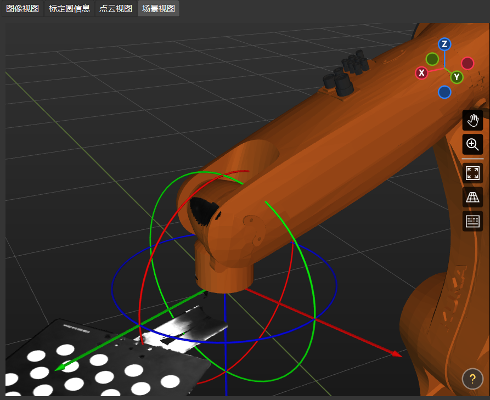This screenshot has height=400, width=490.
Task: Click the right-side red sphere on the gizmo
Action: [x=467, y=63]
